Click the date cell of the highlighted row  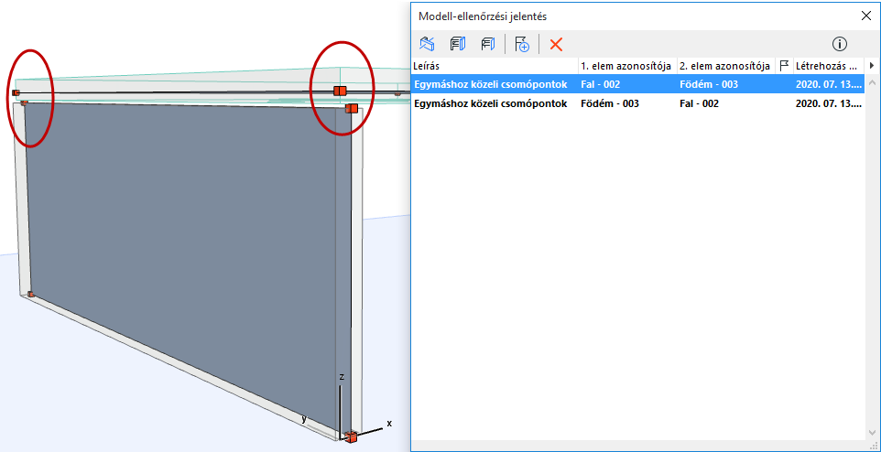click(x=828, y=85)
